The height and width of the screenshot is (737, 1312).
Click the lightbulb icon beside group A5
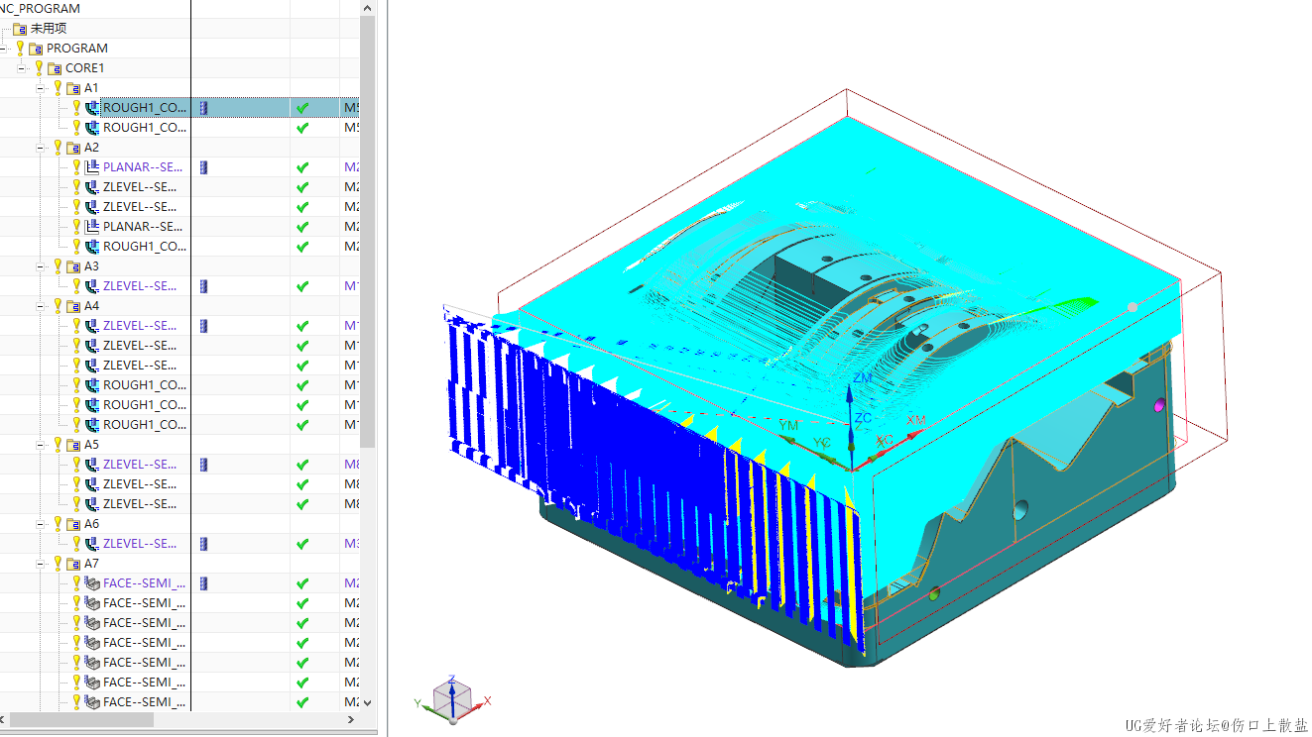point(58,445)
